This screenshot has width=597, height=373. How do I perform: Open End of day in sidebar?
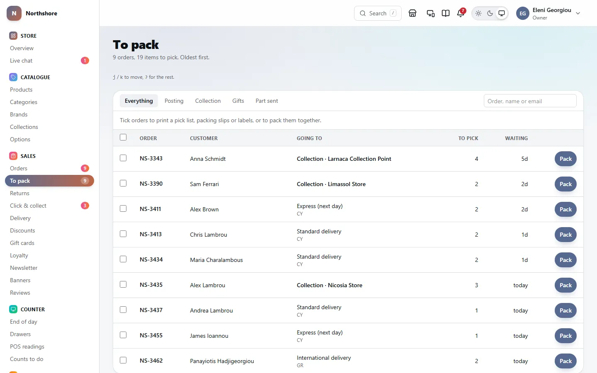click(49, 322)
